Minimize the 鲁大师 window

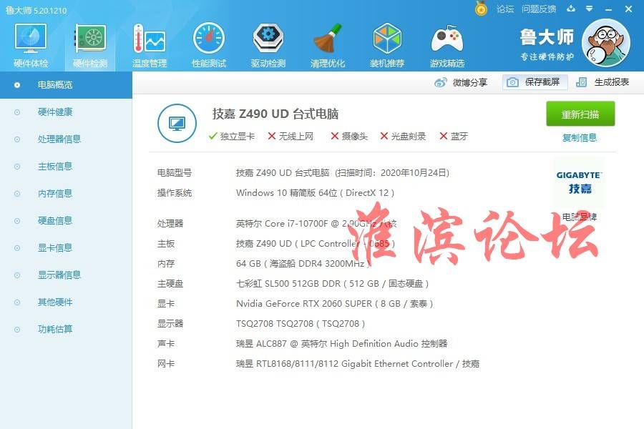(x=609, y=9)
